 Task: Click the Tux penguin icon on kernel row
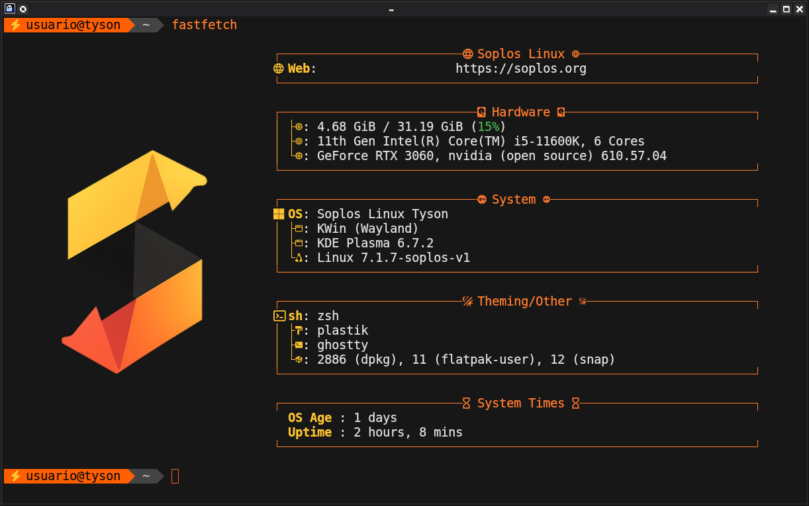point(299,258)
